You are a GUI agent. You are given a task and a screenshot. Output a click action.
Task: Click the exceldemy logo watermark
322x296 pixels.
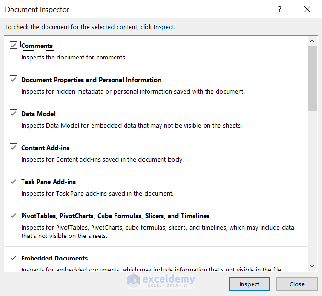coord(161,280)
